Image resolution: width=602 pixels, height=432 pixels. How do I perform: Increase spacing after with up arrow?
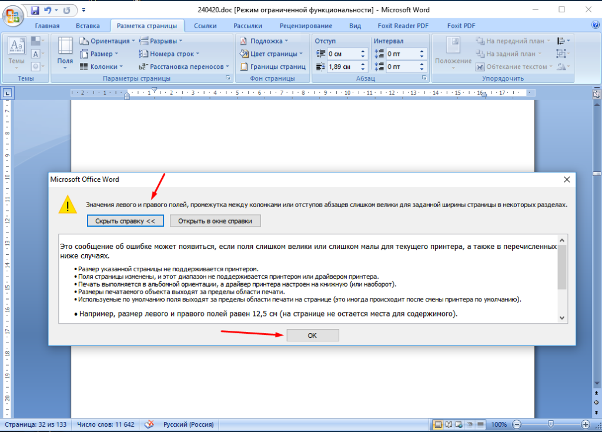click(x=422, y=64)
